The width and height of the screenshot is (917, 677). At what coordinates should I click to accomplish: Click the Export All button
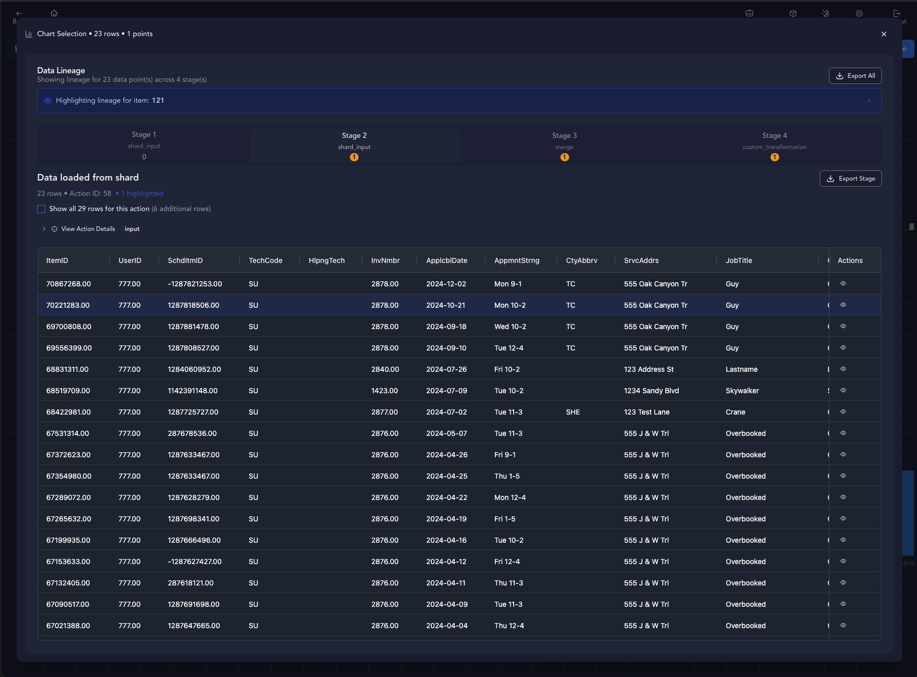click(855, 75)
